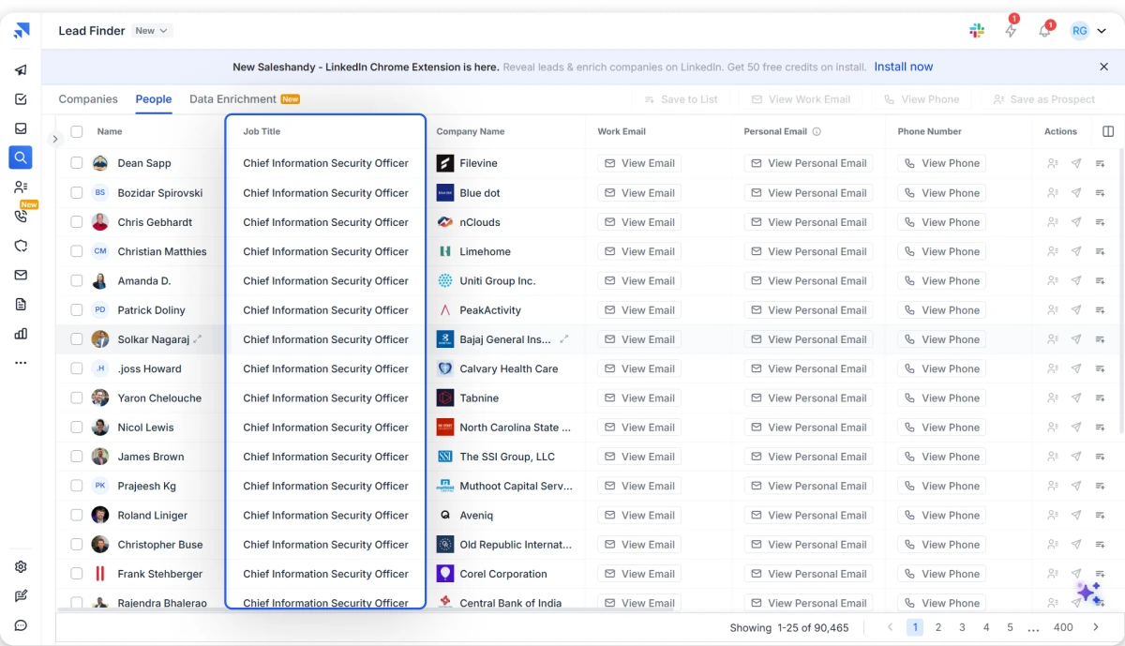This screenshot has height=646, width=1125.
Task: Open the document templates icon in sidebar
Action: 21,304
